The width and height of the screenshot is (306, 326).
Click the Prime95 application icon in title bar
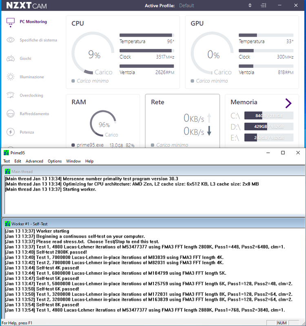(6, 153)
